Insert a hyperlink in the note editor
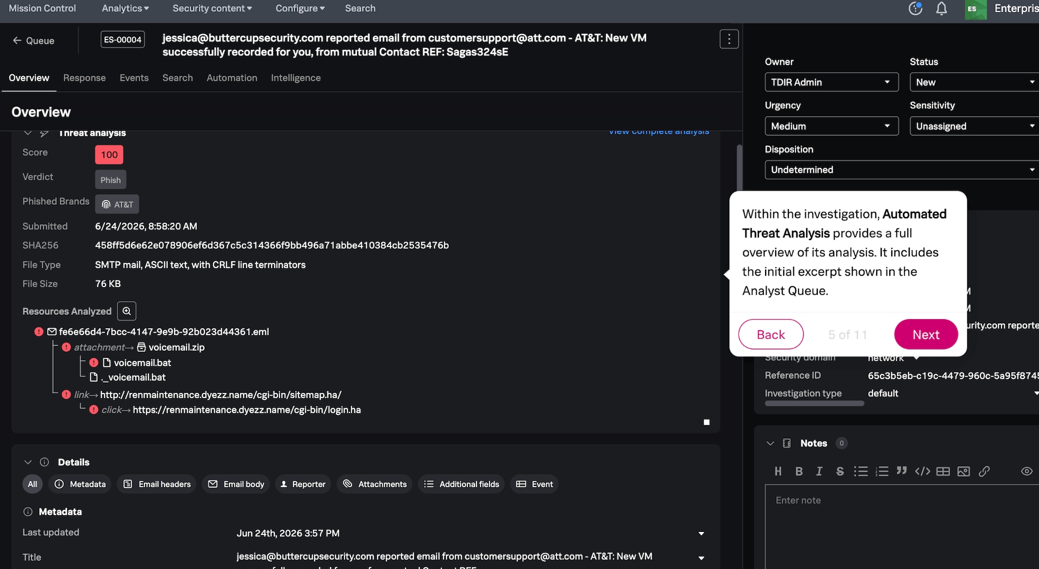The height and width of the screenshot is (569, 1039). [984, 471]
